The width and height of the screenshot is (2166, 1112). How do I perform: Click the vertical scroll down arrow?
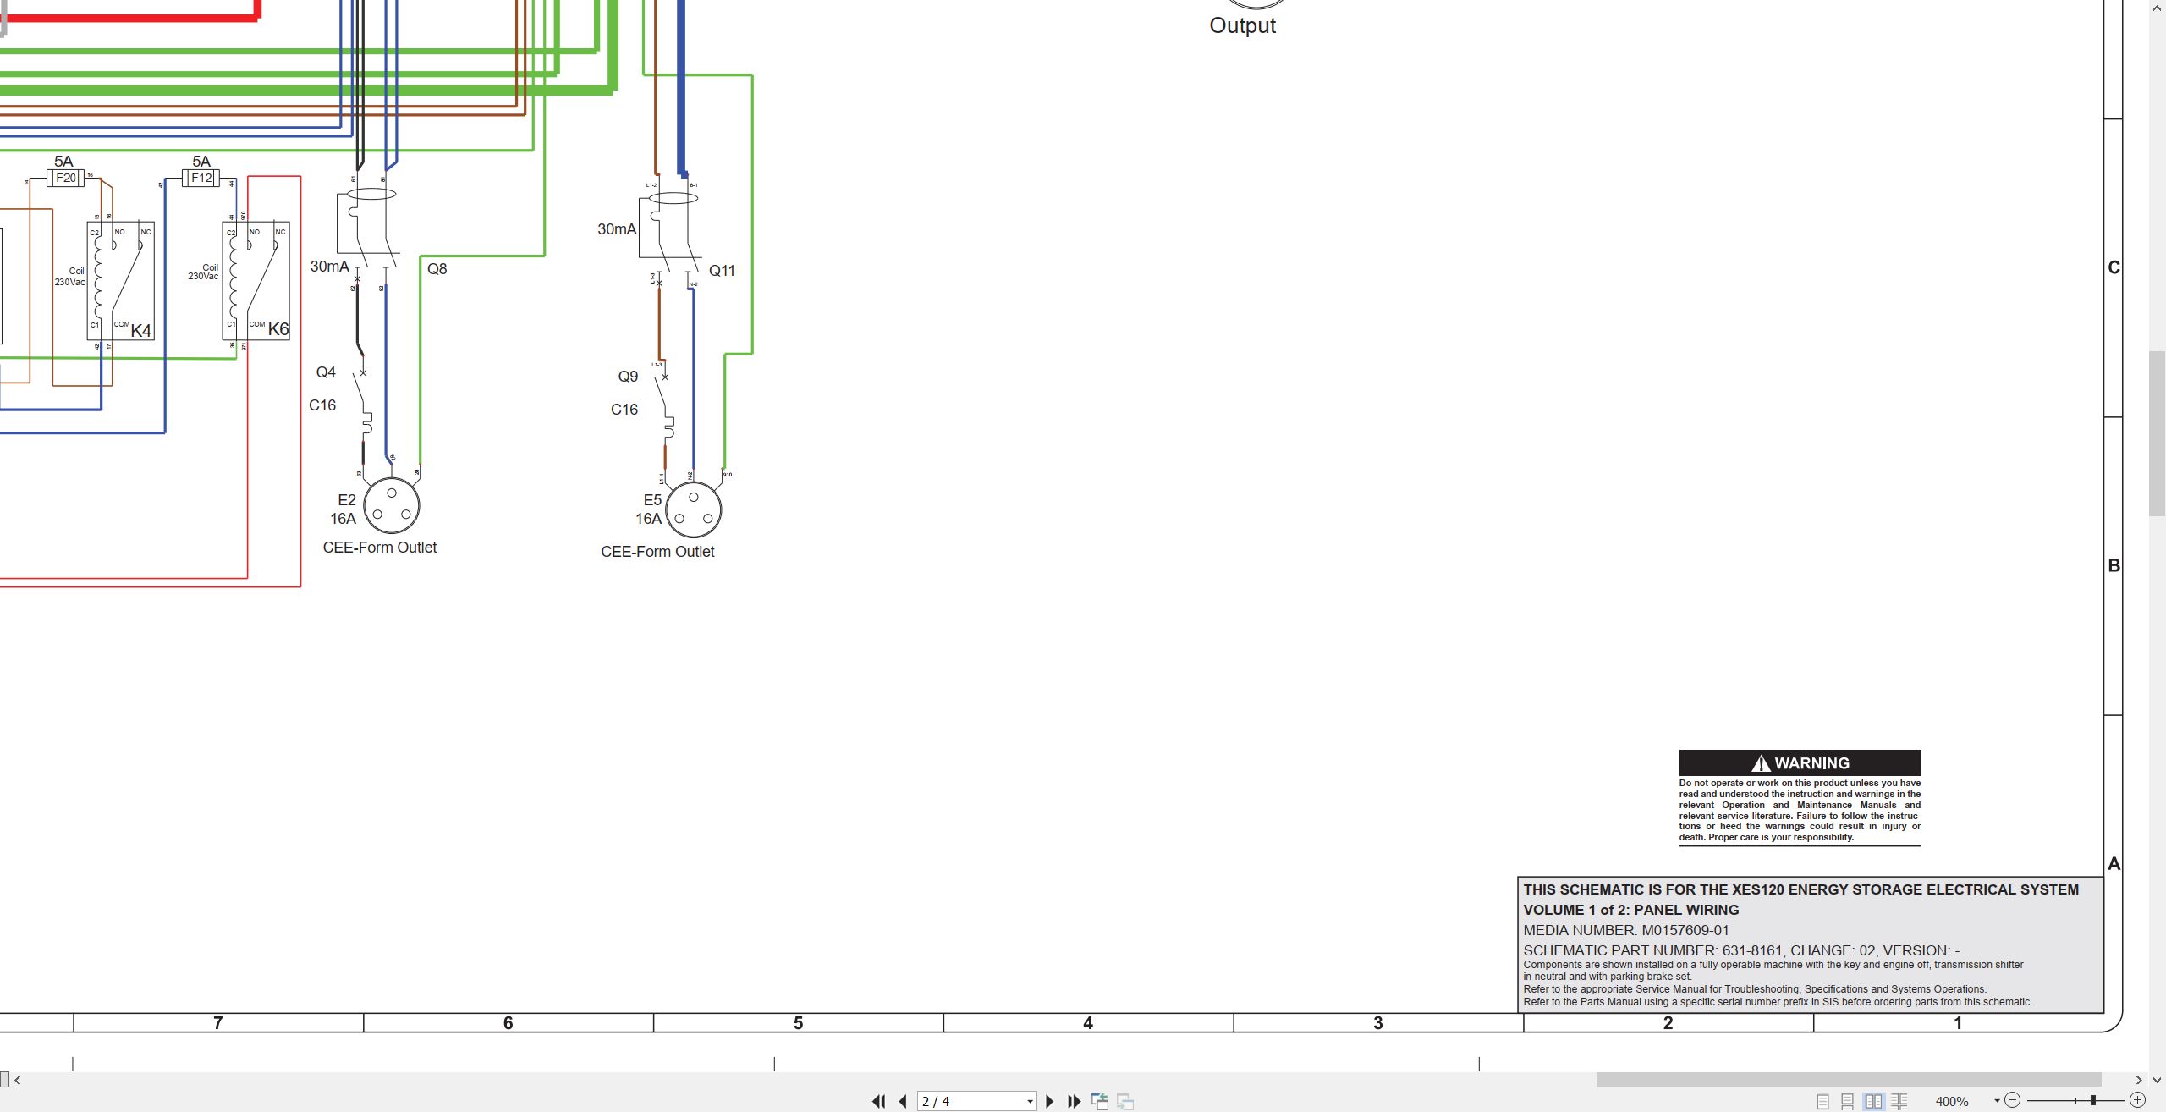(2158, 1080)
